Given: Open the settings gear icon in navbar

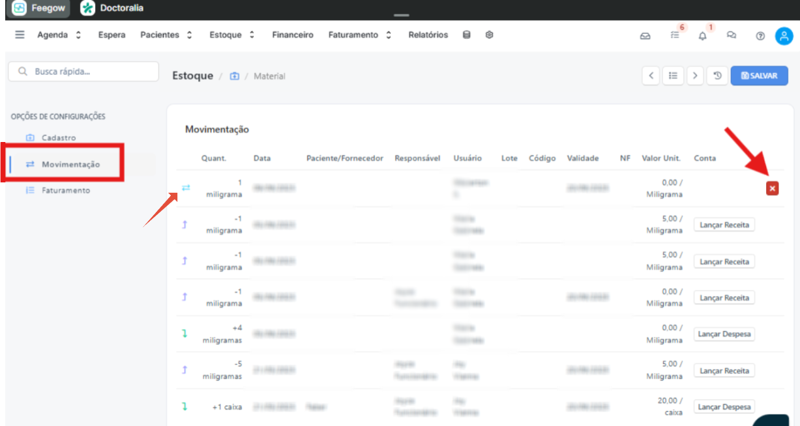Looking at the screenshot, I should (489, 35).
